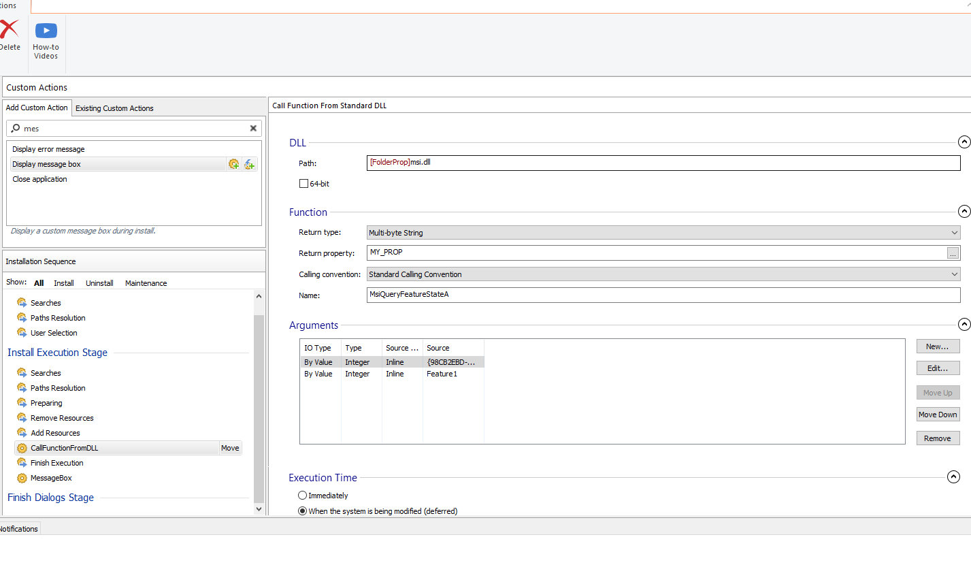The width and height of the screenshot is (971, 582).
Task: Click Move button on CallFunctionFromDLL row
Action: coord(230,448)
